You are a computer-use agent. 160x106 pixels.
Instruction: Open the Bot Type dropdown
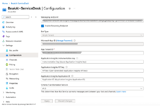click(92, 35)
